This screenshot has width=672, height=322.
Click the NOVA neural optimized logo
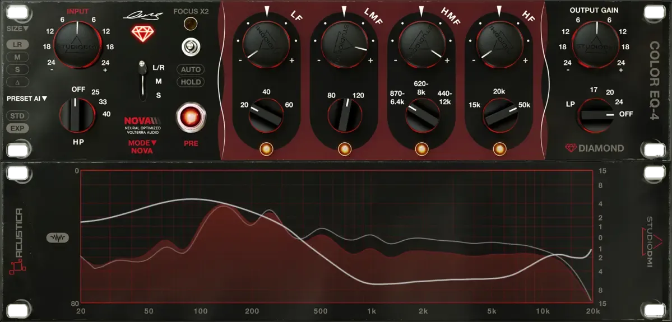[142, 126]
